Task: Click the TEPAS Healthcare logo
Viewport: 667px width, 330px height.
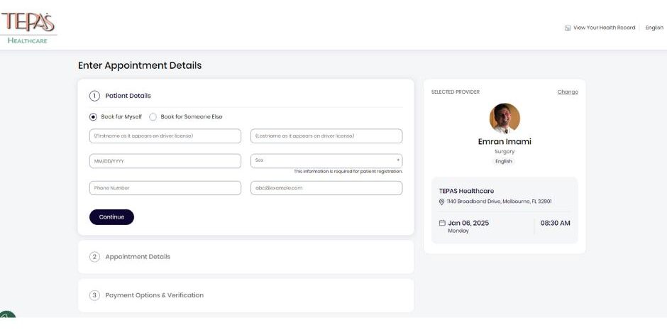Action: tap(28, 28)
